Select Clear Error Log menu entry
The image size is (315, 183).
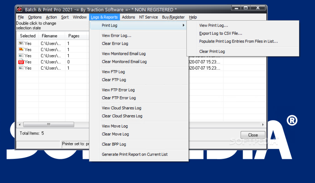coord(115,44)
